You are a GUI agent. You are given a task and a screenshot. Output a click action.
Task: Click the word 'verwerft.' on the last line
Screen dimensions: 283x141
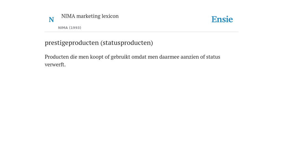click(55, 64)
